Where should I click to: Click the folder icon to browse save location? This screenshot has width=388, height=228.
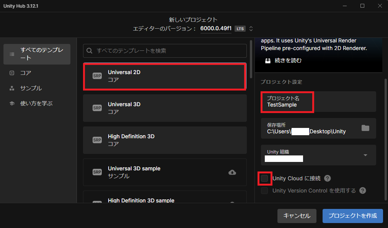[x=365, y=128]
